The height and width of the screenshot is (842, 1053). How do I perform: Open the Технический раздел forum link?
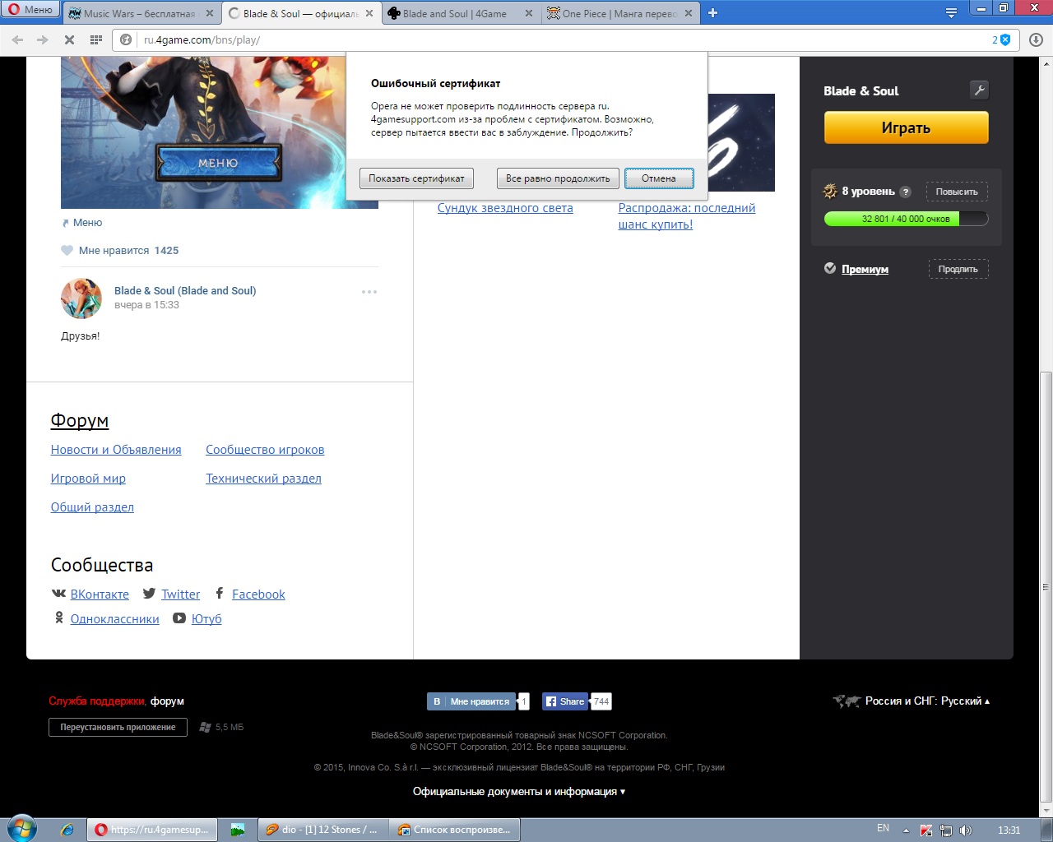pos(263,479)
